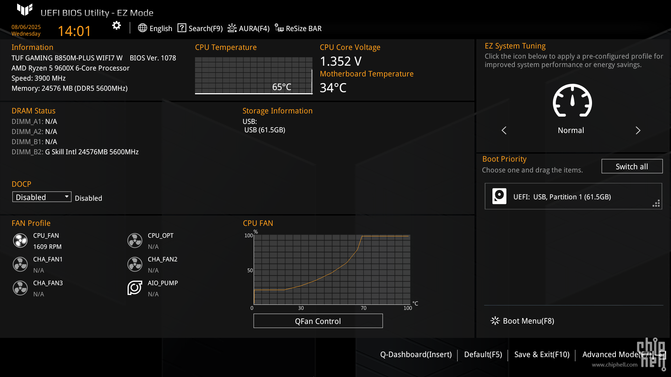The width and height of the screenshot is (671, 377).
Task: Click the 14:01 clock
Action: tap(74, 31)
